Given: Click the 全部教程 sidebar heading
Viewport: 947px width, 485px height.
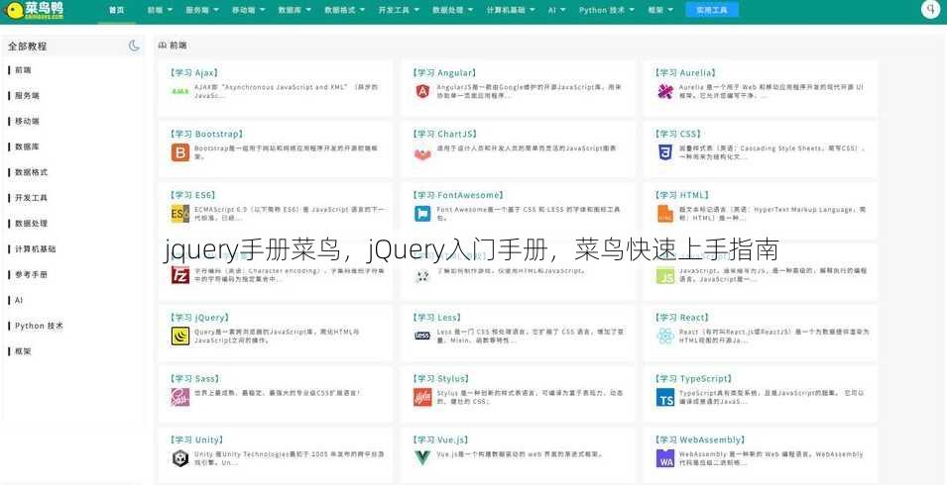Looking at the screenshot, I should 27,47.
